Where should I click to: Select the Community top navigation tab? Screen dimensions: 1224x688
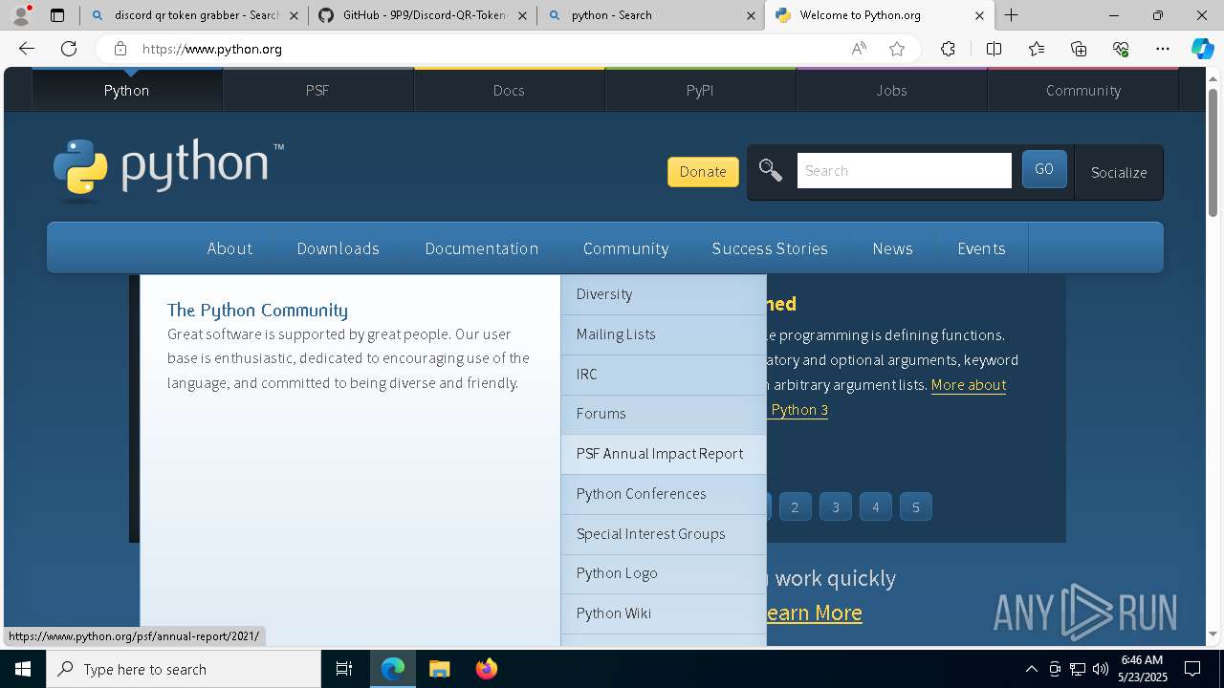coord(1082,90)
